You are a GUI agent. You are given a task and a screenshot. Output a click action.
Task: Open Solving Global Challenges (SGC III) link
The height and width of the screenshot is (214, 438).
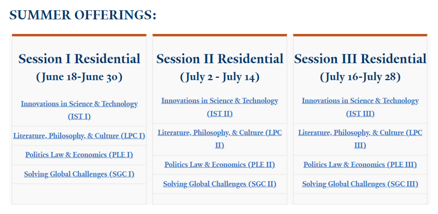tap(360, 184)
